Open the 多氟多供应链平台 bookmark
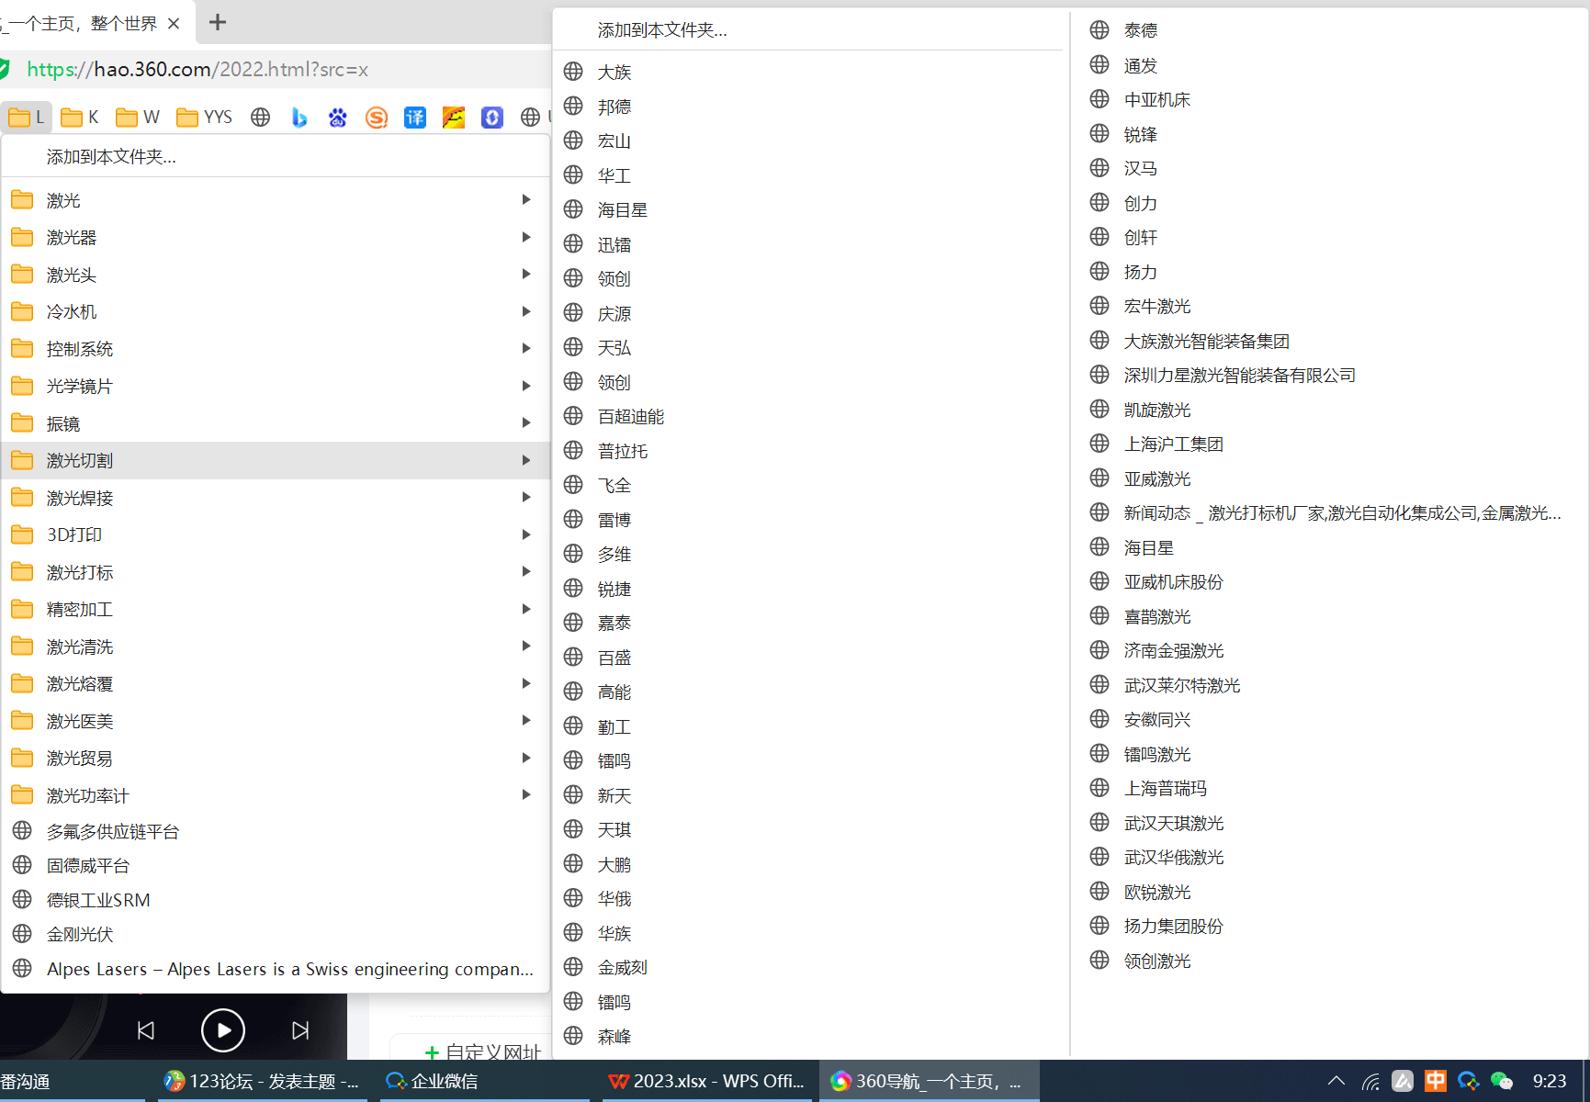This screenshot has width=1590, height=1102. (276, 831)
